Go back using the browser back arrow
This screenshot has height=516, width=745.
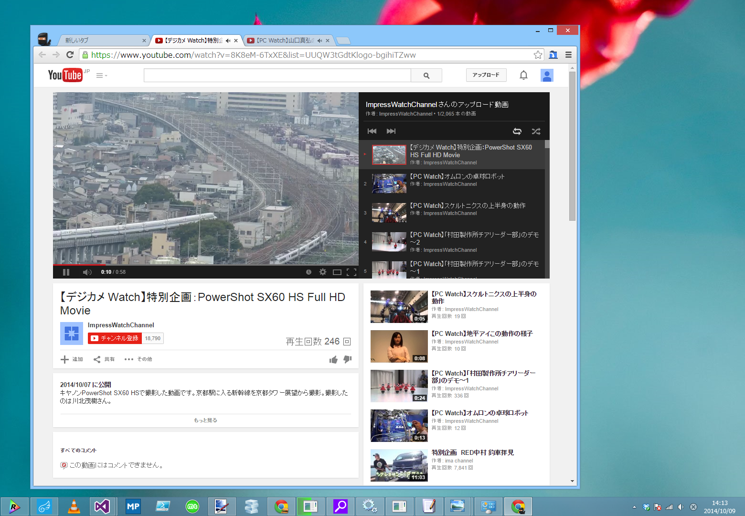point(42,55)
